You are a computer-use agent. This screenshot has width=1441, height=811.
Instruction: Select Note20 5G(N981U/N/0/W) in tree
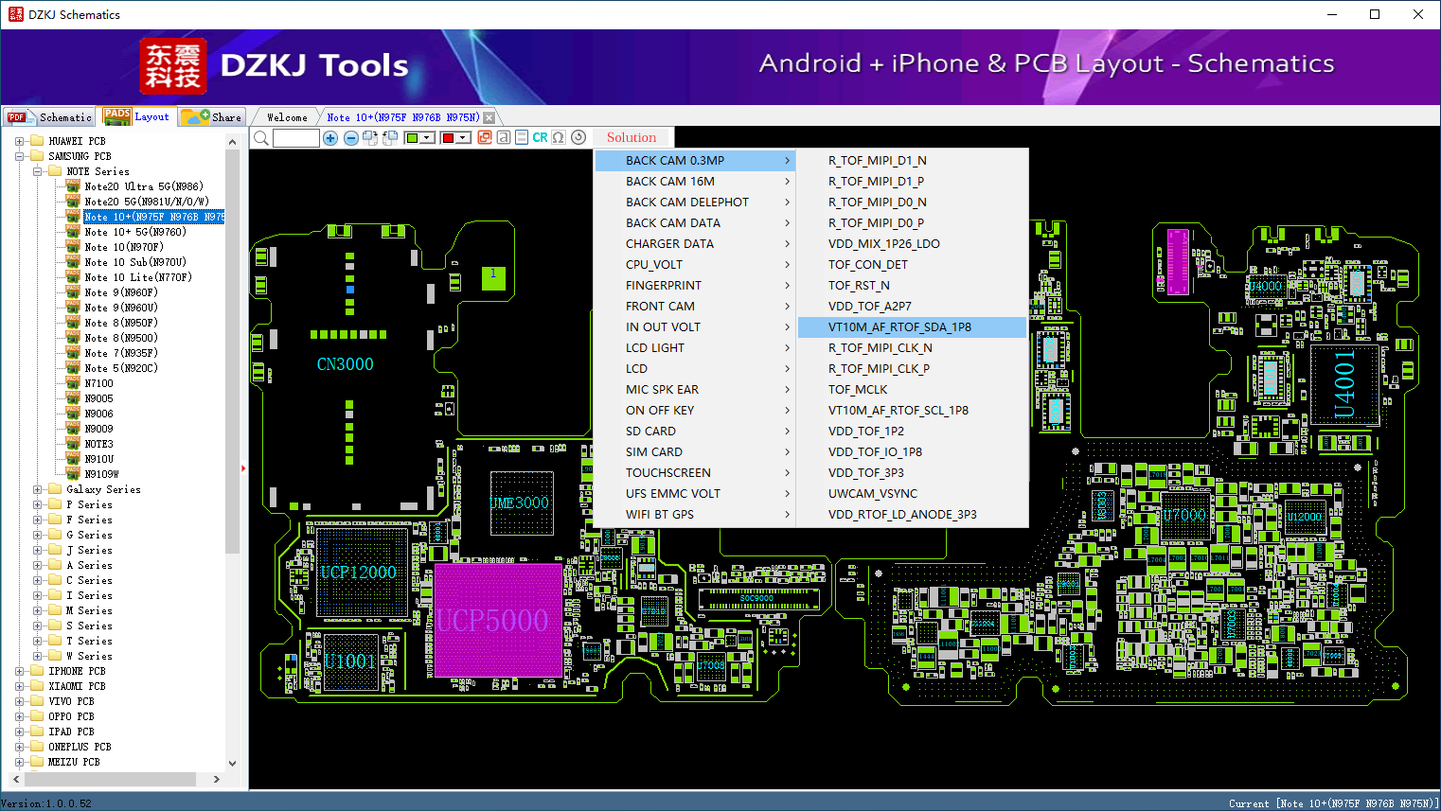point(147,202)
